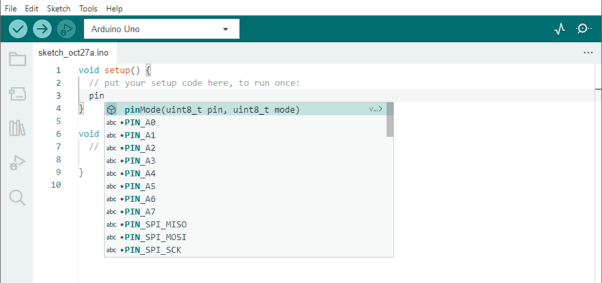The height and width of the screenshot is (283, 602).
Task: Open the Serial Plotter
Action: pyautogui.click(x=560, y=29)
